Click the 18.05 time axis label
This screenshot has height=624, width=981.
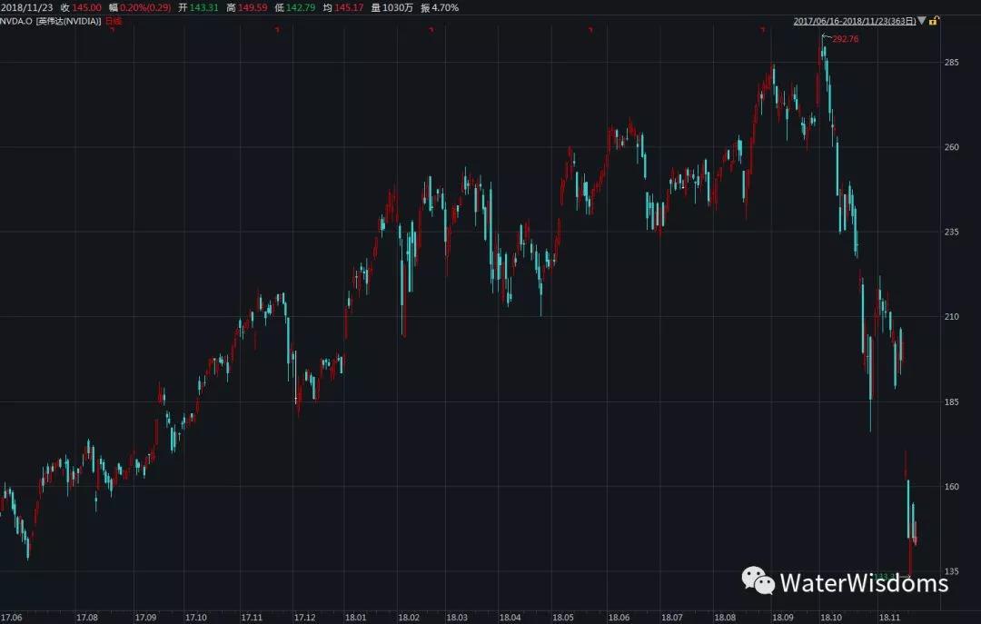(x=563, y=618)
